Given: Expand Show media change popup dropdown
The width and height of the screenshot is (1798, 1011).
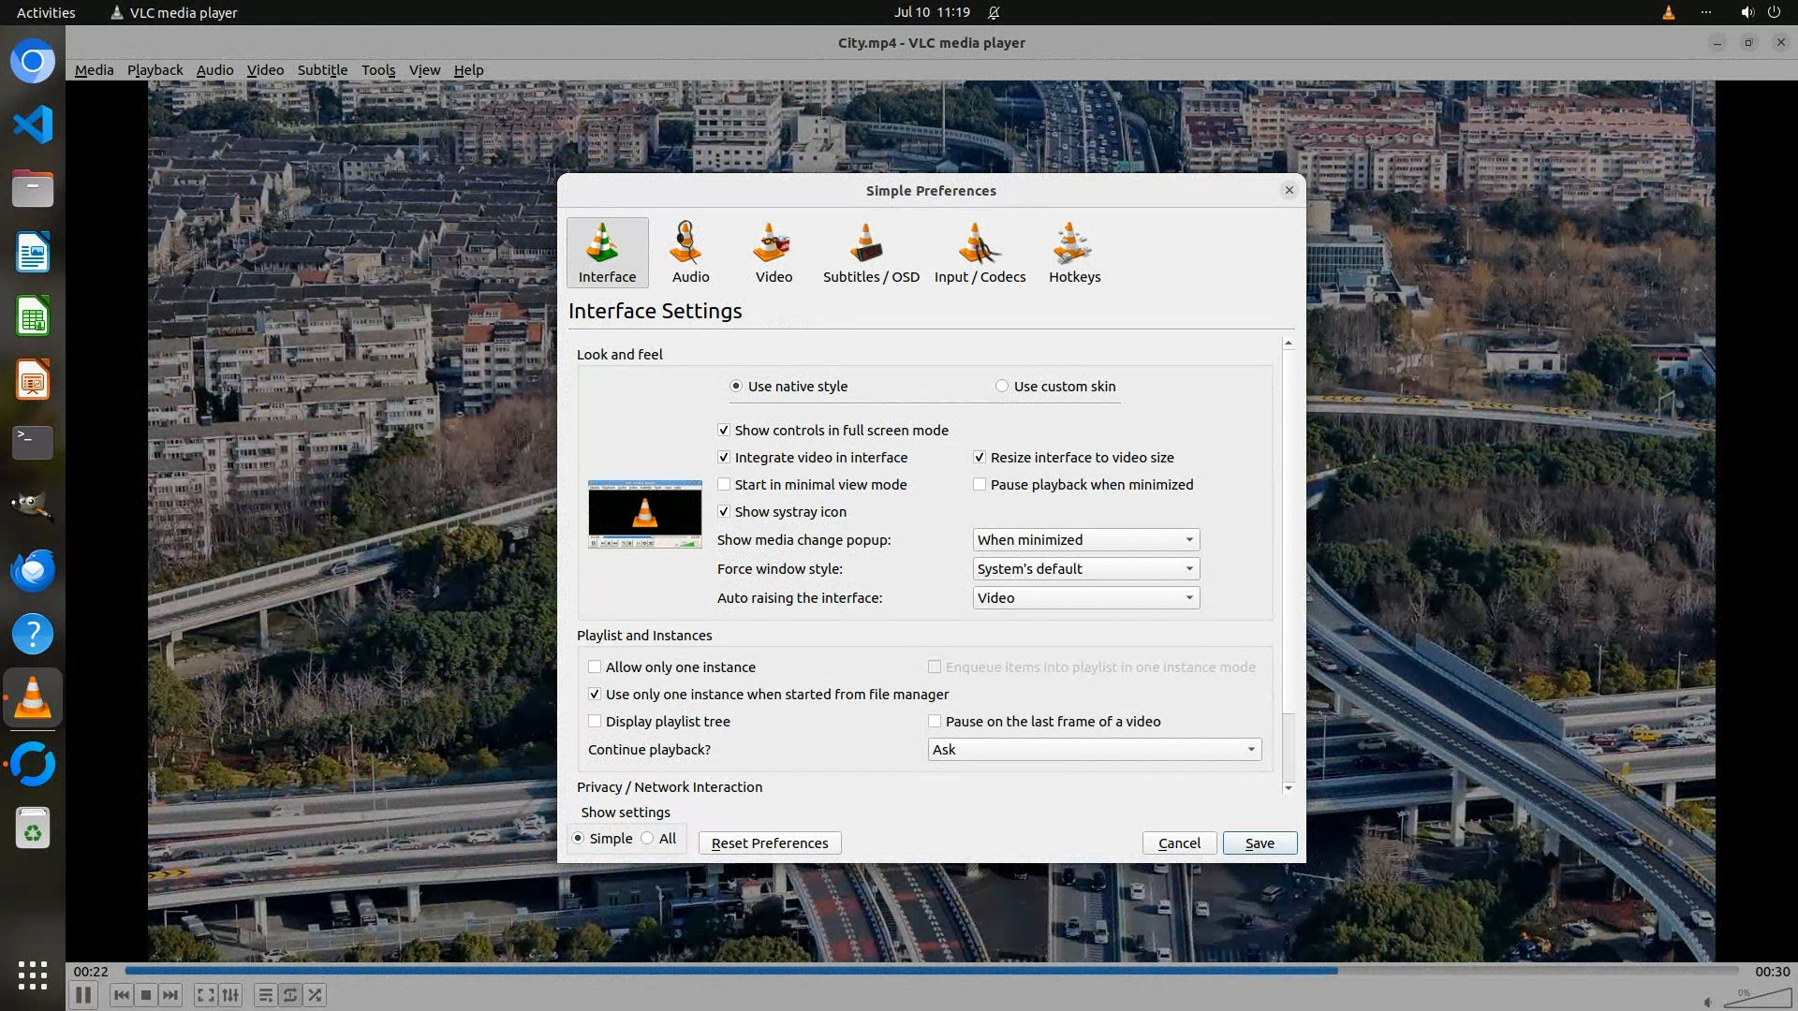Looking at the screenshot, I should 1085,540.
